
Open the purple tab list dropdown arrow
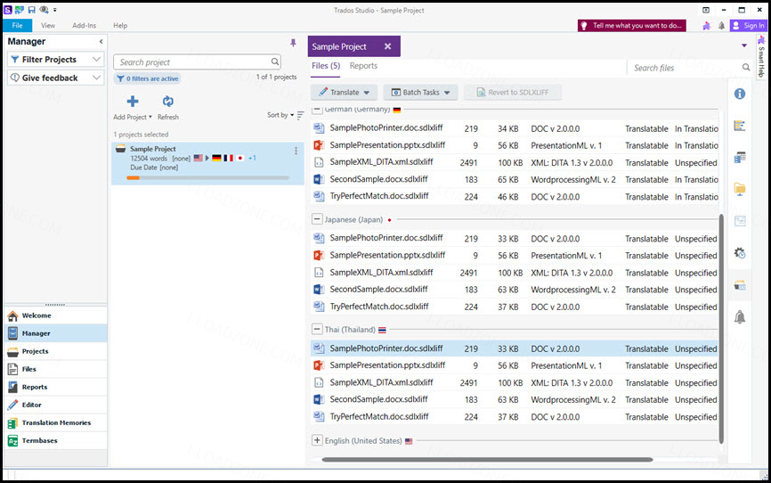click(x=744, y=45)
